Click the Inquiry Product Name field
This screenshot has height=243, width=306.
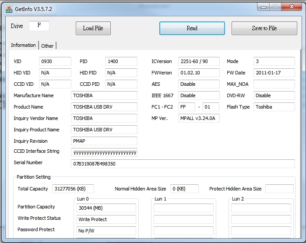click(x=104, y=130)
